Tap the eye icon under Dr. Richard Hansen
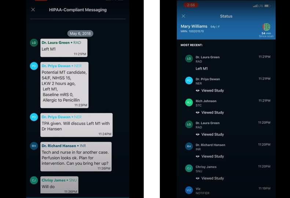 pyautogui.click(x=198, y=156)
